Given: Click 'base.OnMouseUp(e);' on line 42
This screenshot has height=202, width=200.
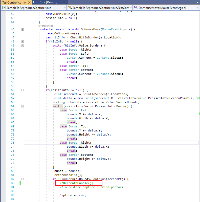Looking at the screenshot, I should point(61,14).
